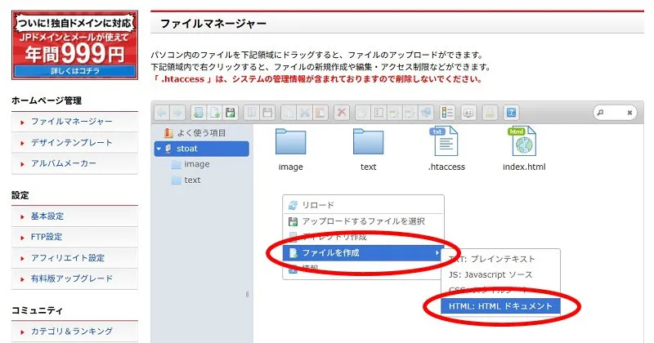Click the duplicate toolbar icon
The image size is (654, 343).
click(x=362, y=113)
